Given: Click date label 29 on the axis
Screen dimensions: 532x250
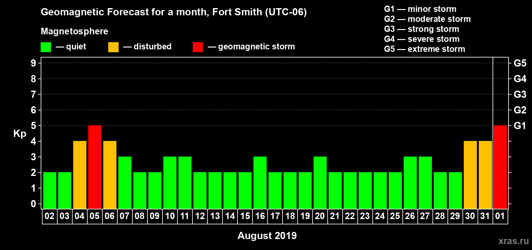Looking at the screenshot, I should 455,216.
